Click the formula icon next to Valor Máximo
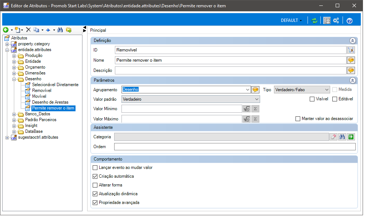The image size is (367, 220). pyautogui.click(x=247, y=119)
